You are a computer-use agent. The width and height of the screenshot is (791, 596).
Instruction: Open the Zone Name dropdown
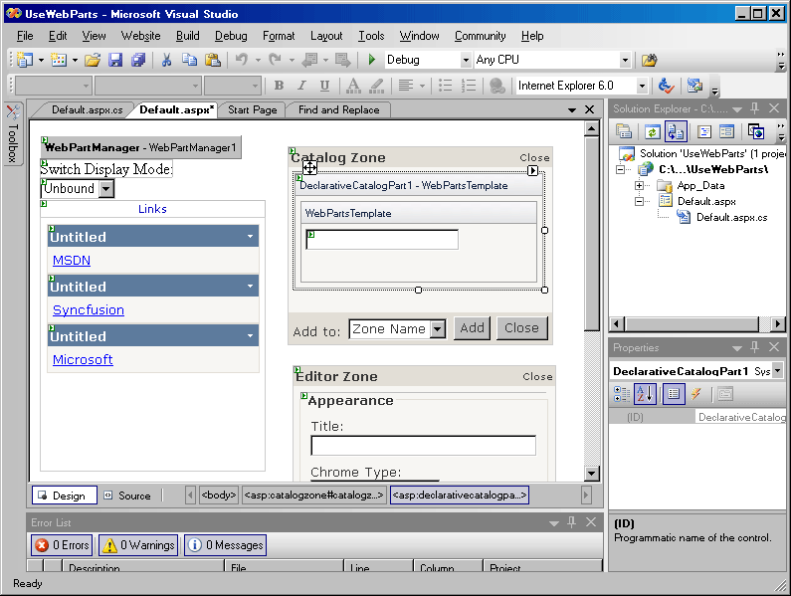point(438,329)
